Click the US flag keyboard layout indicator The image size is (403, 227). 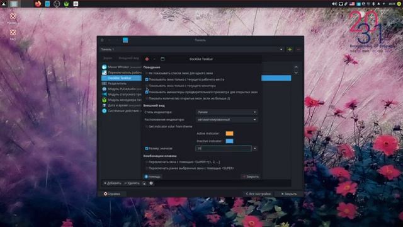(x=352, y=4)
